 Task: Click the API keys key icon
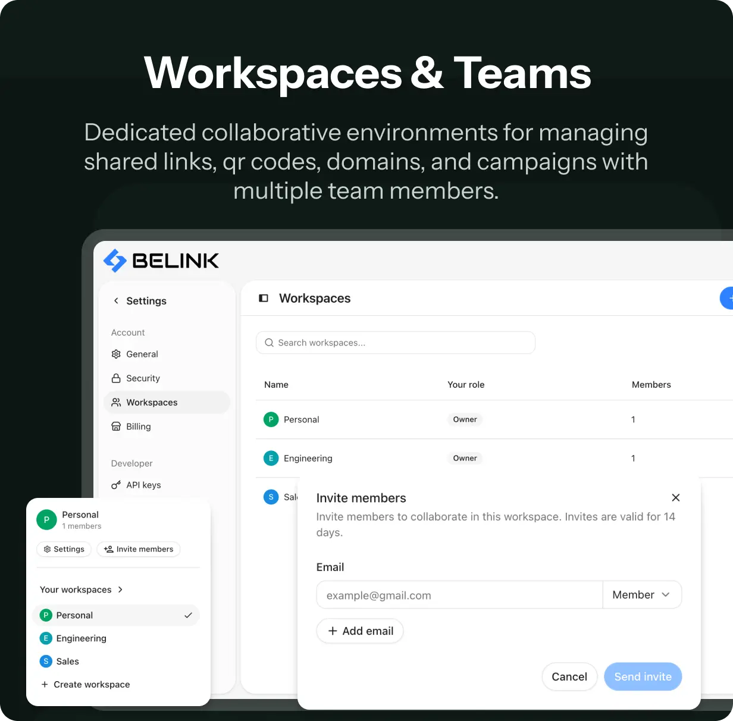(116, 485)
